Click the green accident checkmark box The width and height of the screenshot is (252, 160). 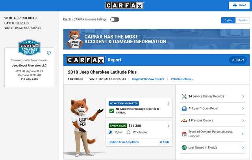point(111,111)
